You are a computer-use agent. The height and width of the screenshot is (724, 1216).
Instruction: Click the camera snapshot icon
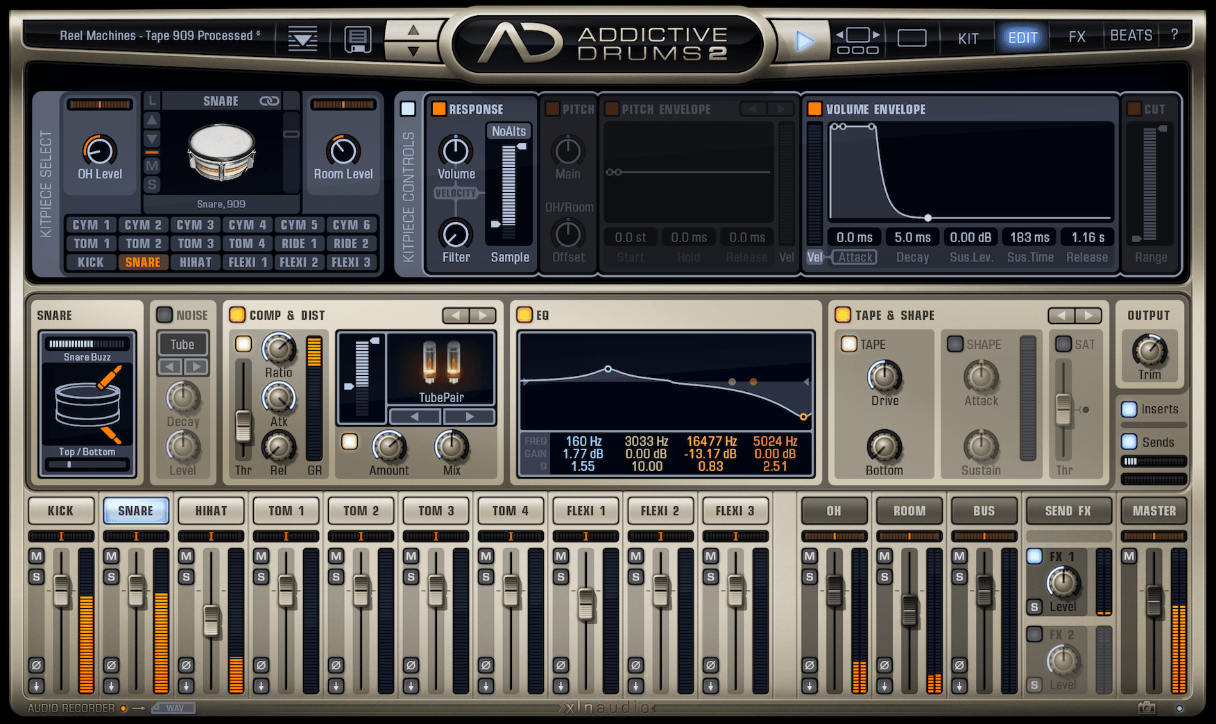(1146, 708)
